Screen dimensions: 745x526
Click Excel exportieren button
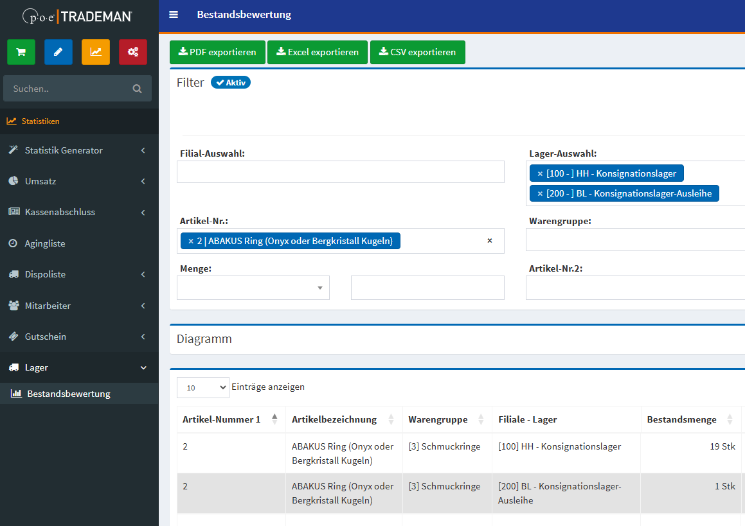click(x=318, y=53)
